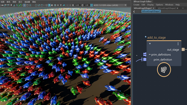The width and height of the screenshot is (187, 105).
Task: Switch to the bifrostGraphShape2 tab
Action: 167,8
